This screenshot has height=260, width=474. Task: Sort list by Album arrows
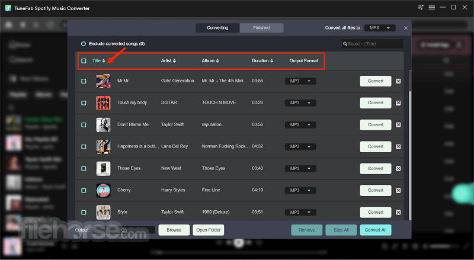(x=217, y=61)
